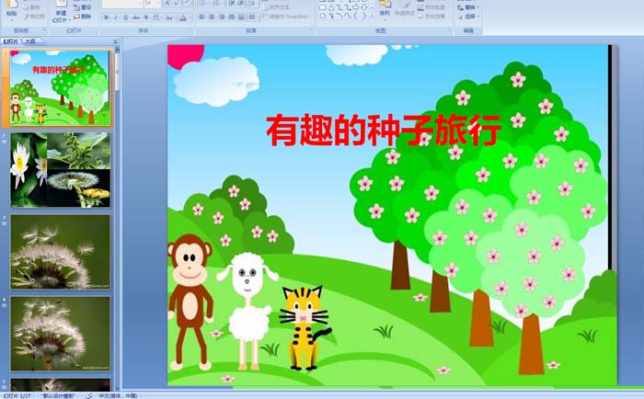Click the Replace (替换) command
The height and width of the screenshot is (399, 644).
pos(468,7)
